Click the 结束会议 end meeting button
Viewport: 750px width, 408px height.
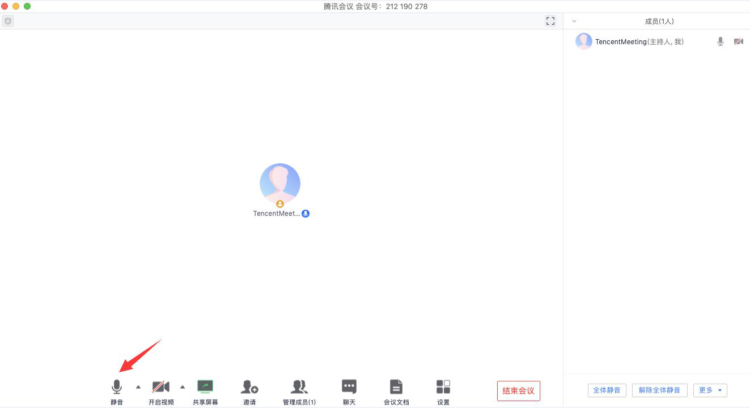click(x=519, y=391)
